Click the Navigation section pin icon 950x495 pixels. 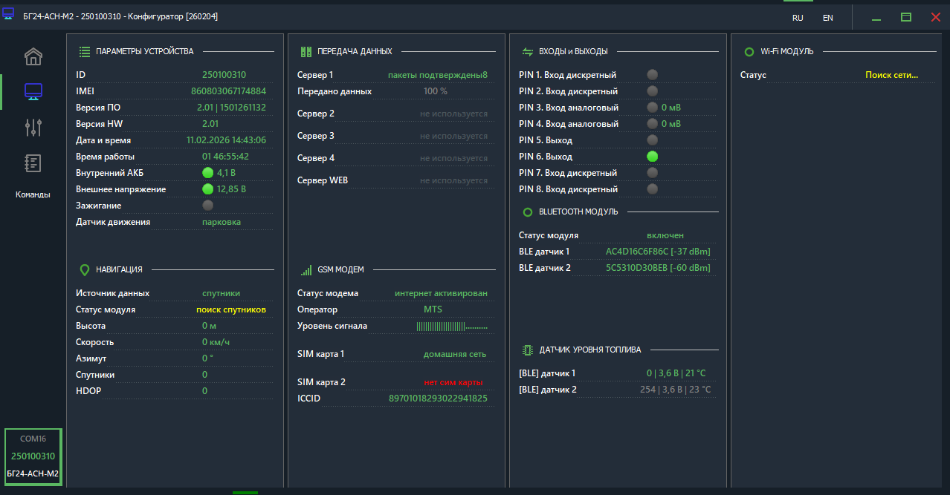click(85, 269)
